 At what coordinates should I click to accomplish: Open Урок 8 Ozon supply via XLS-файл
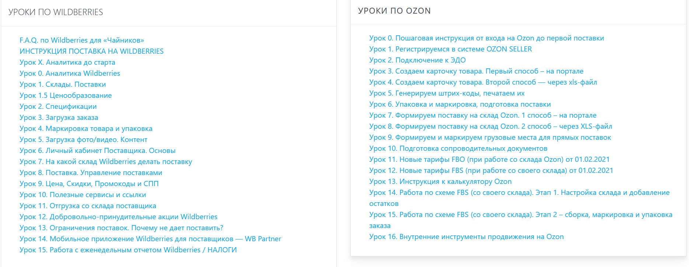490,127
